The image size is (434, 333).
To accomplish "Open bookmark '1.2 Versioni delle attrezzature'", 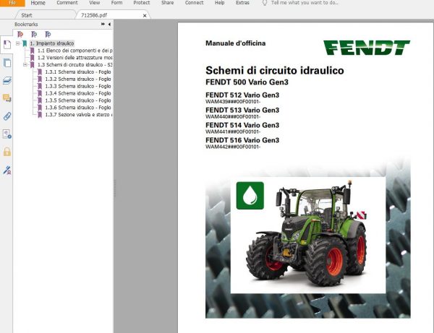I will (x=75, y=58).
